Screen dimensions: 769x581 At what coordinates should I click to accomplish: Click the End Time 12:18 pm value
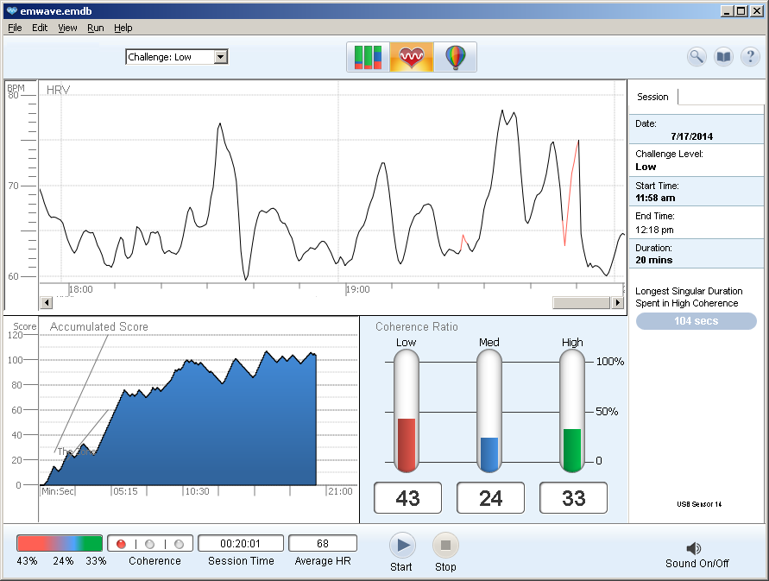coord(654,230)
